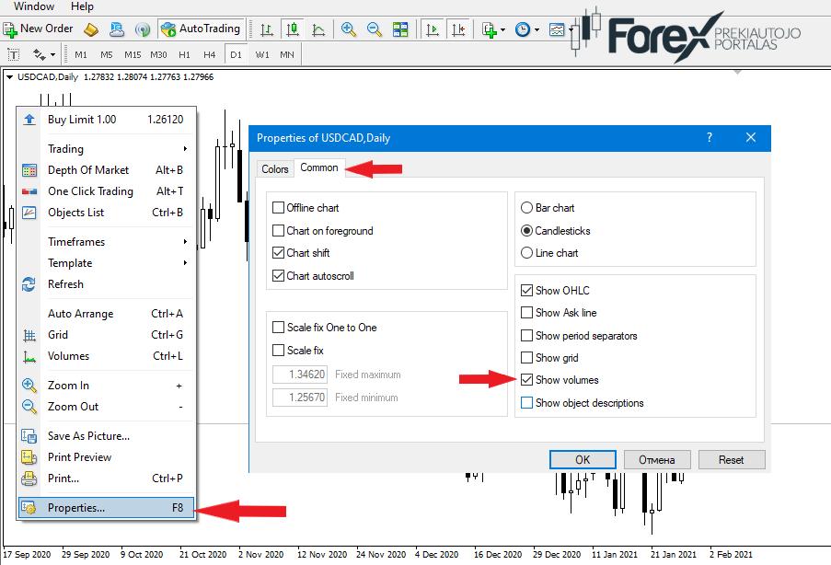The width and height of the screenshot is (831, 565).
Task: Click the Zoom In magnifier toolbar icon
Action: [348, 29]
